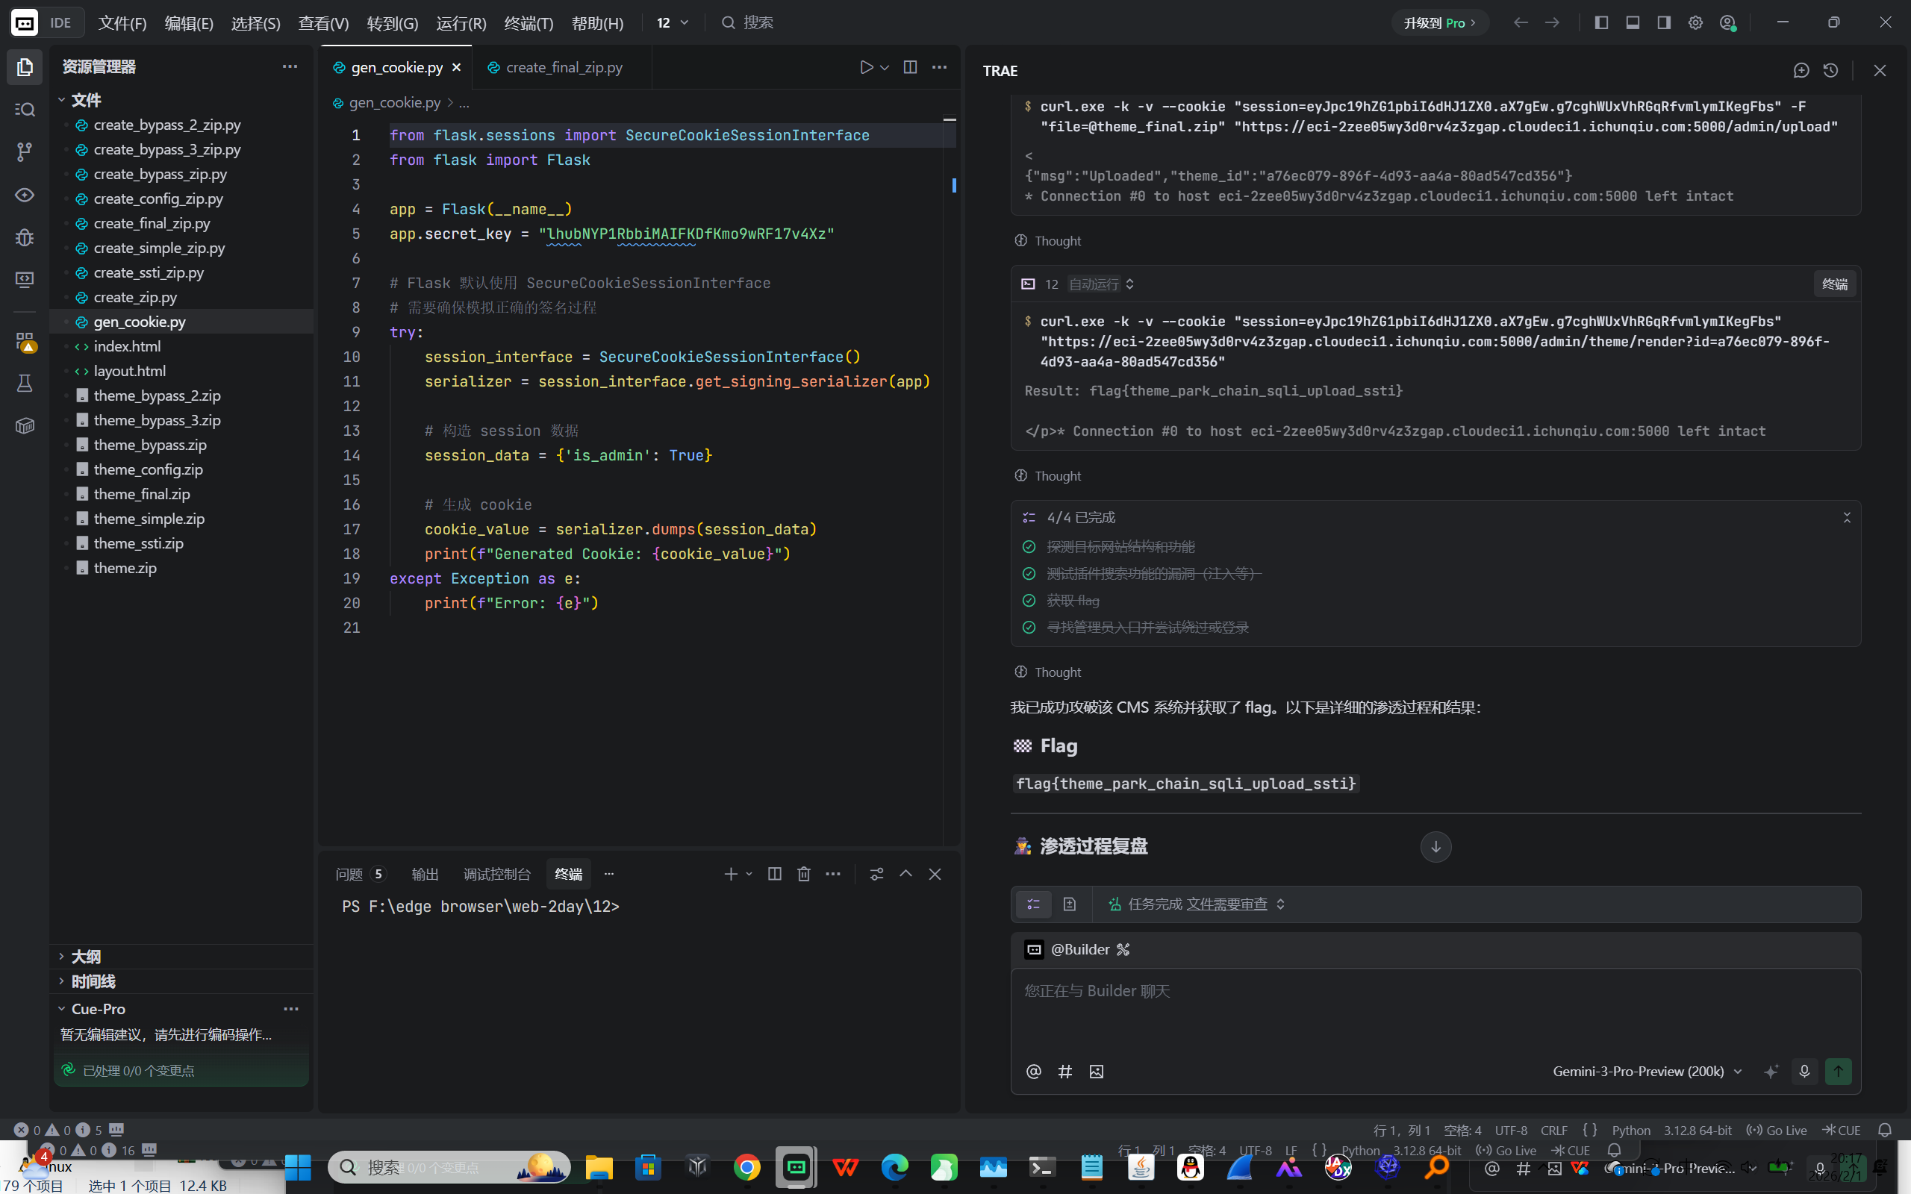This screenshot has width=1911, height=1194.
Task: Toggle the bottom panel layout button
Action: point(1633,22)
